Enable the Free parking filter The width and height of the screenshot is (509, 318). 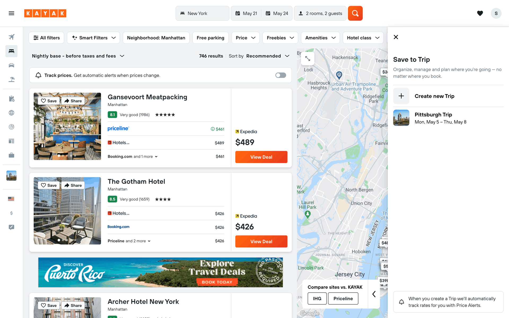(x=210, y=38)
